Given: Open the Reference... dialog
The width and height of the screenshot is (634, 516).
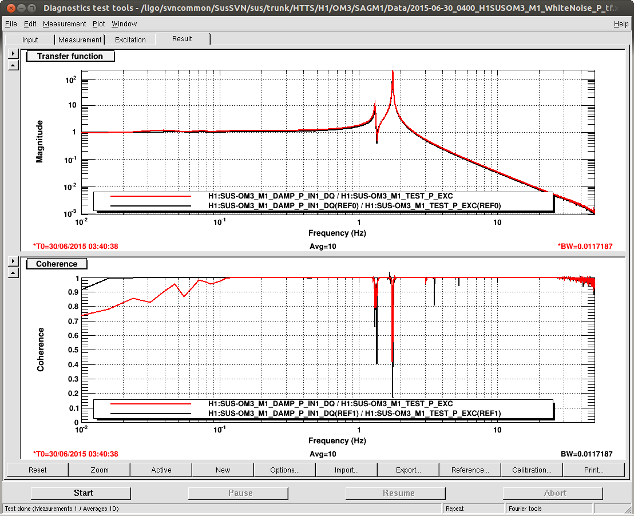Looking at the screenshot, I should click(x=470, y=470).
